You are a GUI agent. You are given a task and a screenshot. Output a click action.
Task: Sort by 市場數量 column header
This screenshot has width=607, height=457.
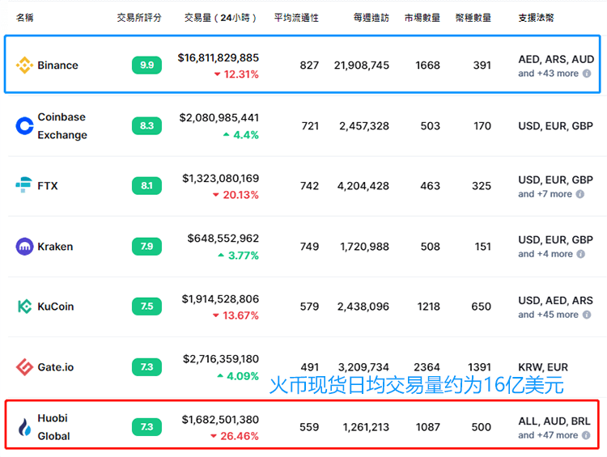422,18
